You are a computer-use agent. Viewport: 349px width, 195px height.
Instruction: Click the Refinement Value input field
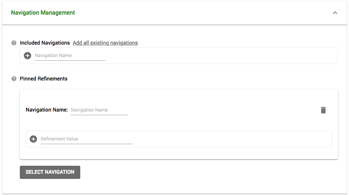tap(87, 139)
